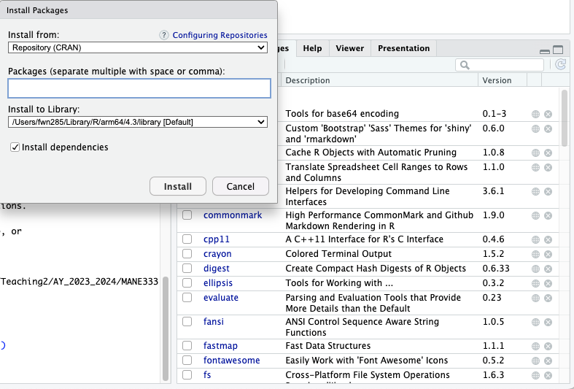Load the ellipsis package via its checkbox
Viewport: 574px width, 389px height.
pyautogui.click(x=187, y=283)
